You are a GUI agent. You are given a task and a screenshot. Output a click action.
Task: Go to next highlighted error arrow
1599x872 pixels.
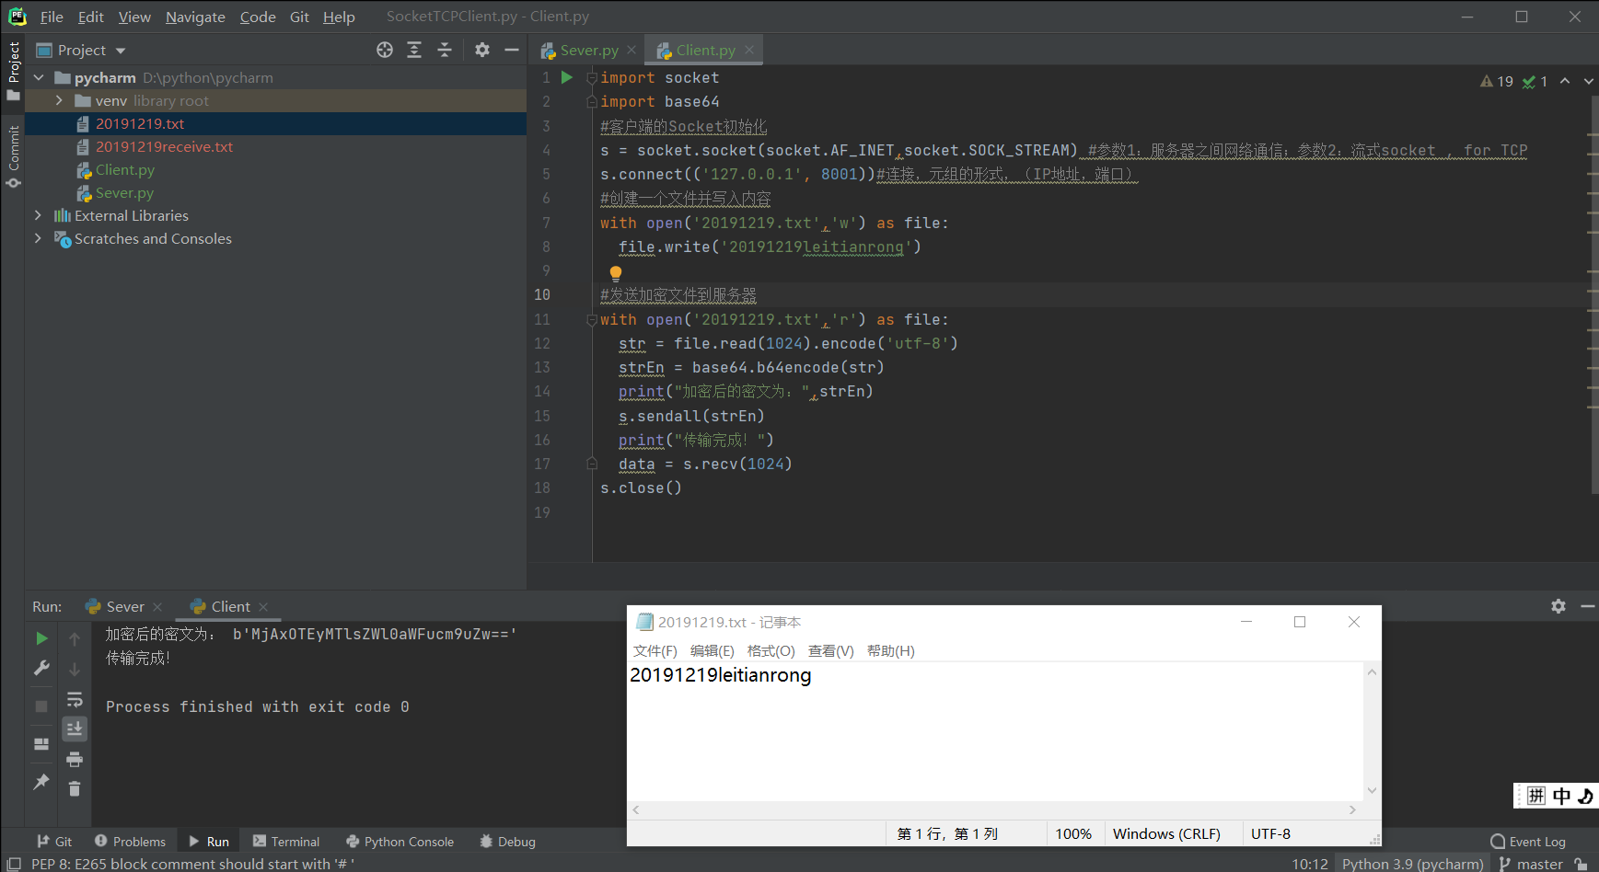coord(1589,81)
